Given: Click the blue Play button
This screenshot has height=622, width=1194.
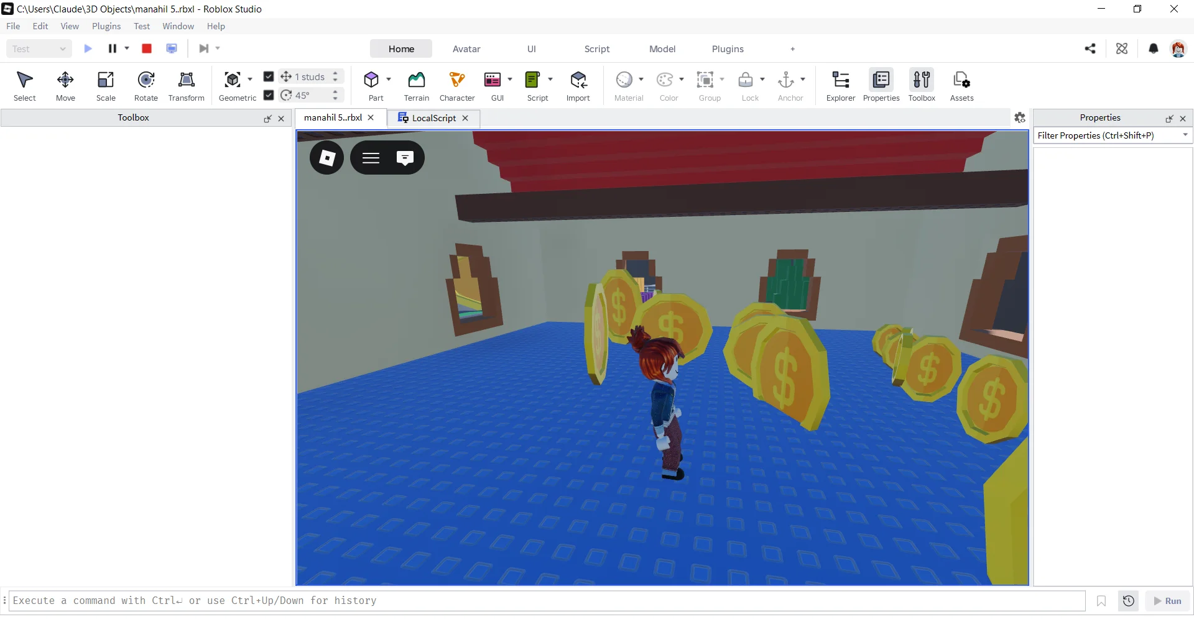Looking at the screenshot, I should tap(88, 48).
